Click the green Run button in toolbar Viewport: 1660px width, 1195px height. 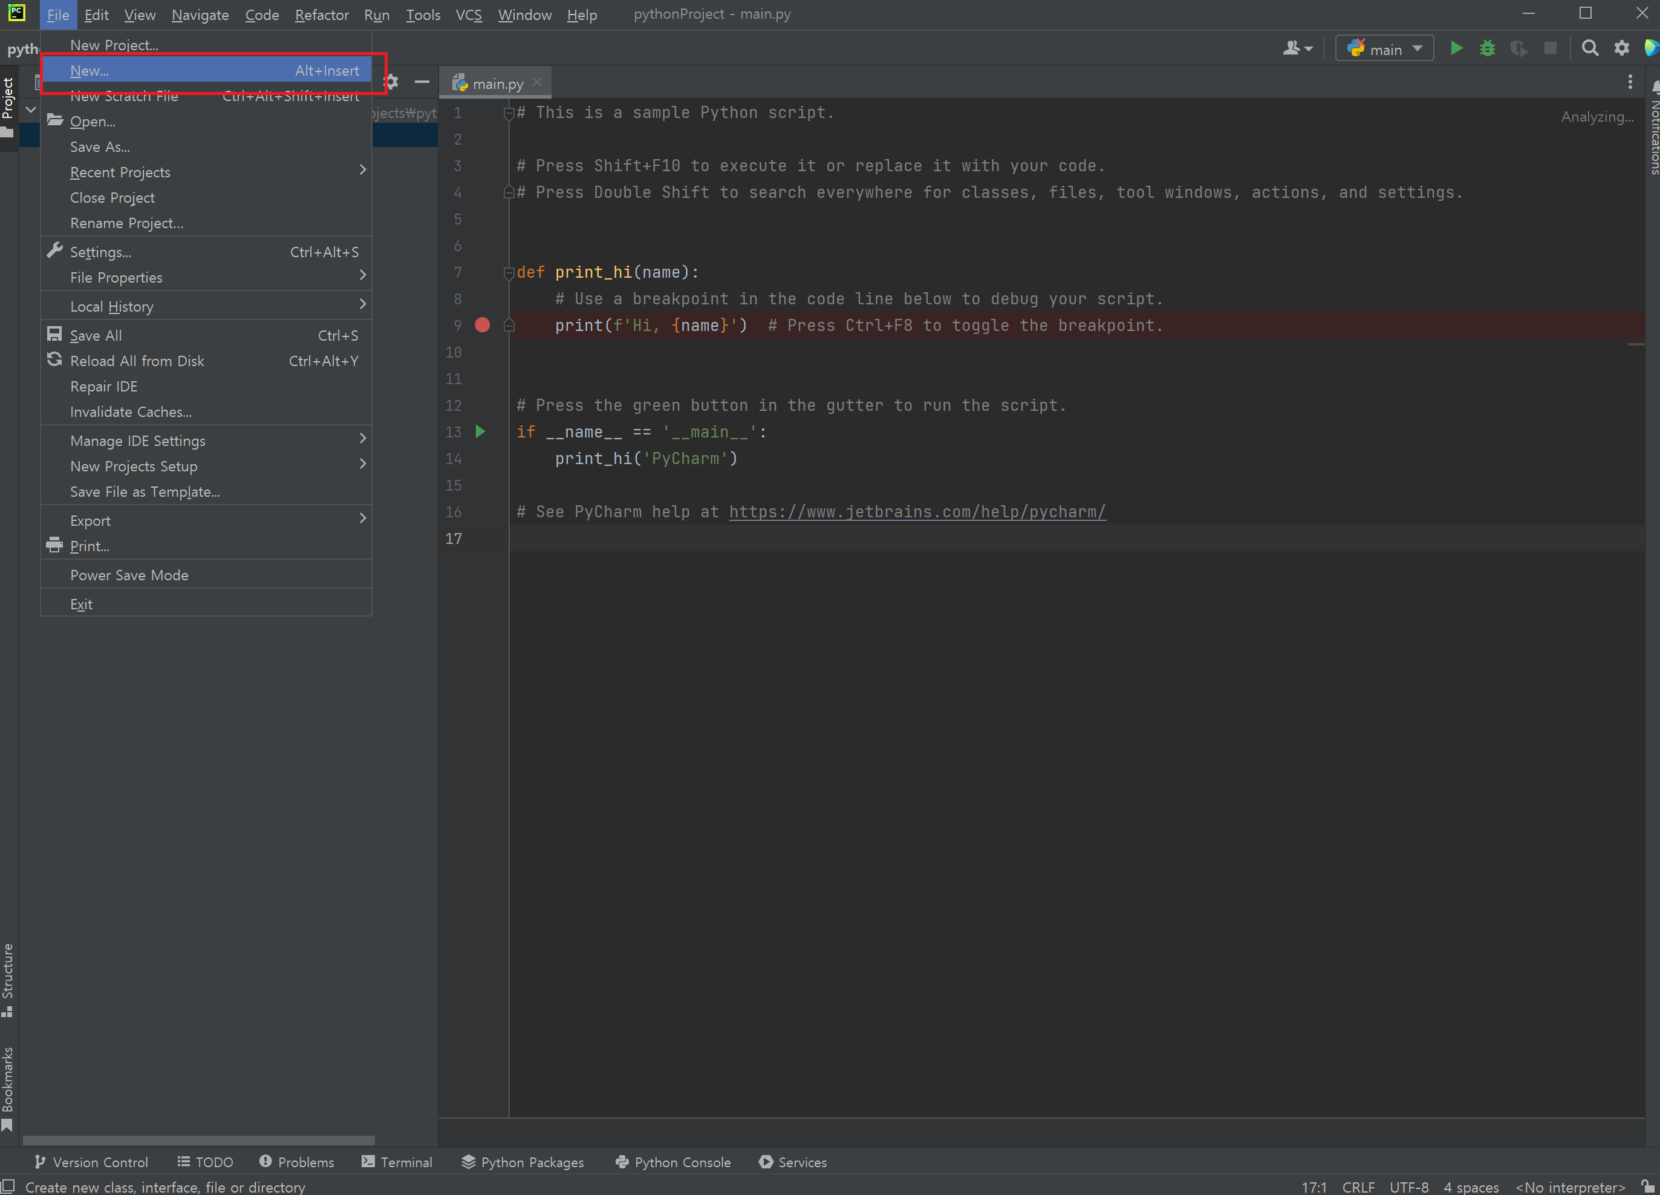pos(1456,48)
